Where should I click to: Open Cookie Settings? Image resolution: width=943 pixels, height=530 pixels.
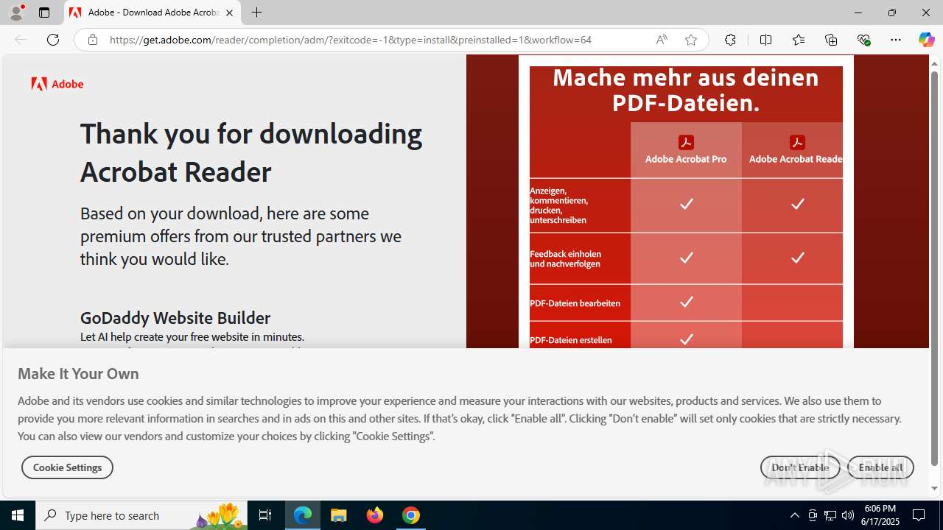coord(67,467)
